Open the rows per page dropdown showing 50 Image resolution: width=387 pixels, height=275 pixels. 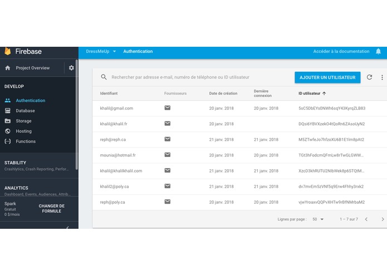pos(318,219)
